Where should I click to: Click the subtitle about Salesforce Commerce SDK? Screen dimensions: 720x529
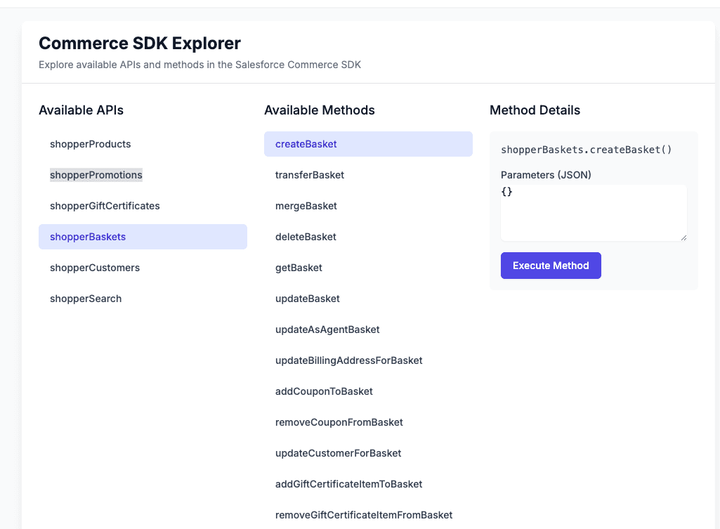[x=199, y=65]
